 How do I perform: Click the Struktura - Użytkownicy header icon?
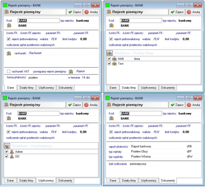tap(7, 146)
